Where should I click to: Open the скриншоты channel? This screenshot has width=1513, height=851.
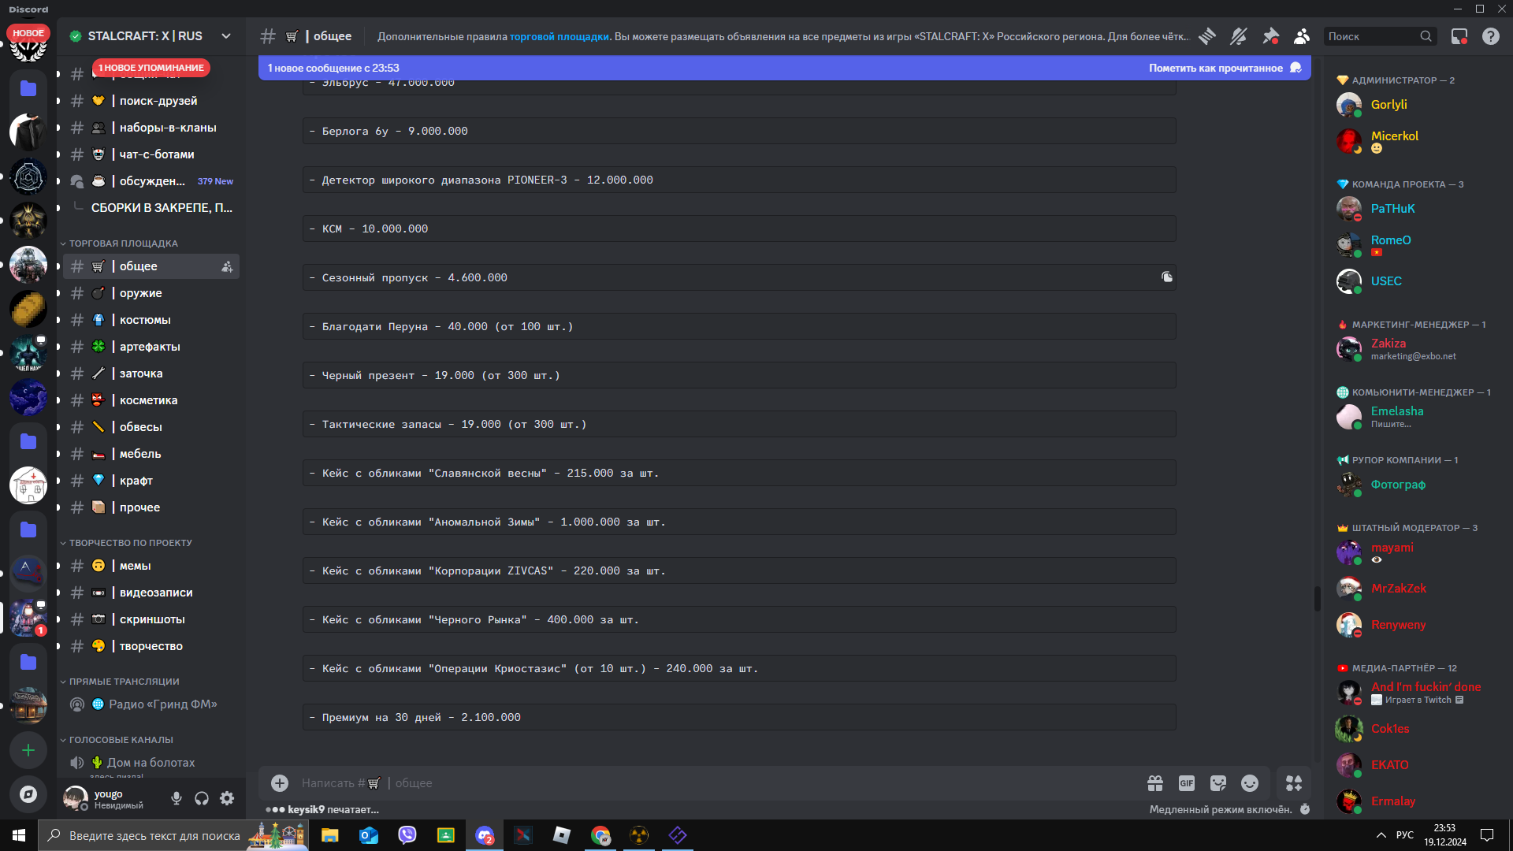[x=151, y=619]
